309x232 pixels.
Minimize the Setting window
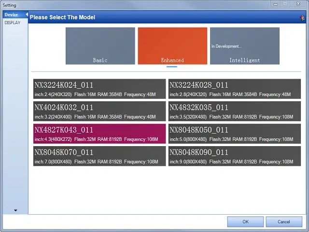pyautogui.click(x=276, y=4)
